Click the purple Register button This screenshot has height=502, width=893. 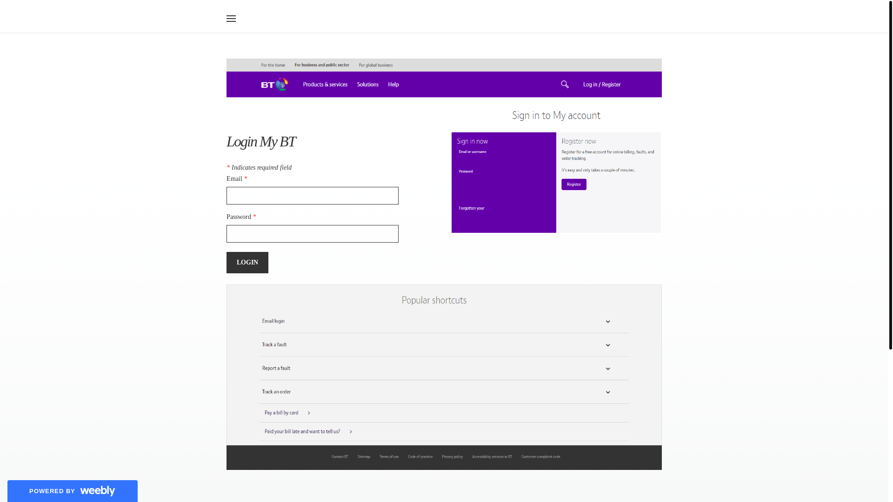[574, 185]
